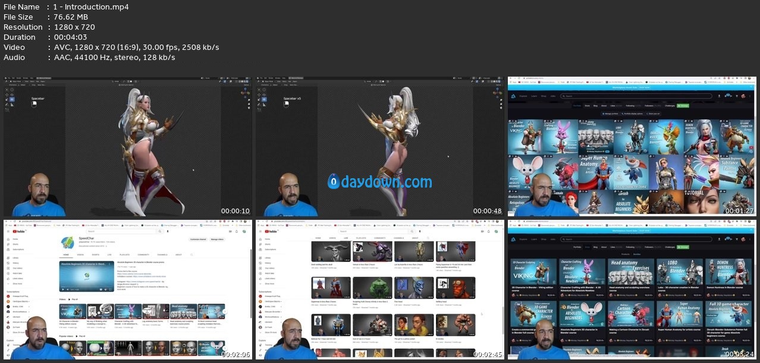
Task: Open the Viking artwork tile in the 00:01:27 portfolio frame
Action: tap(525, 137)
